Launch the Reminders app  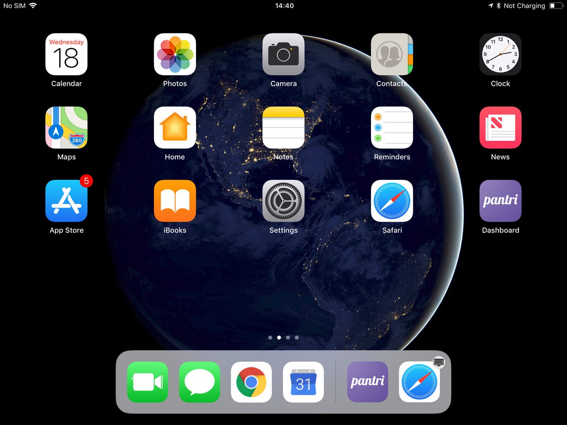[x=392, y=127]
